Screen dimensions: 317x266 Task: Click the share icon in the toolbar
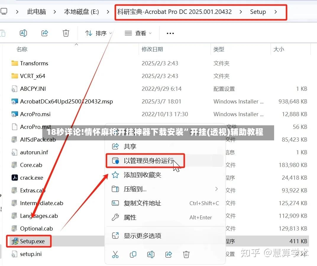(44, 33)
